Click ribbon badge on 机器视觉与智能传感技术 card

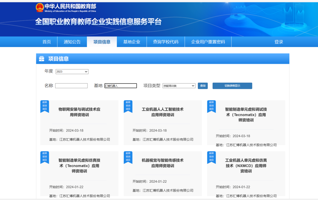[x=128, y=157]
